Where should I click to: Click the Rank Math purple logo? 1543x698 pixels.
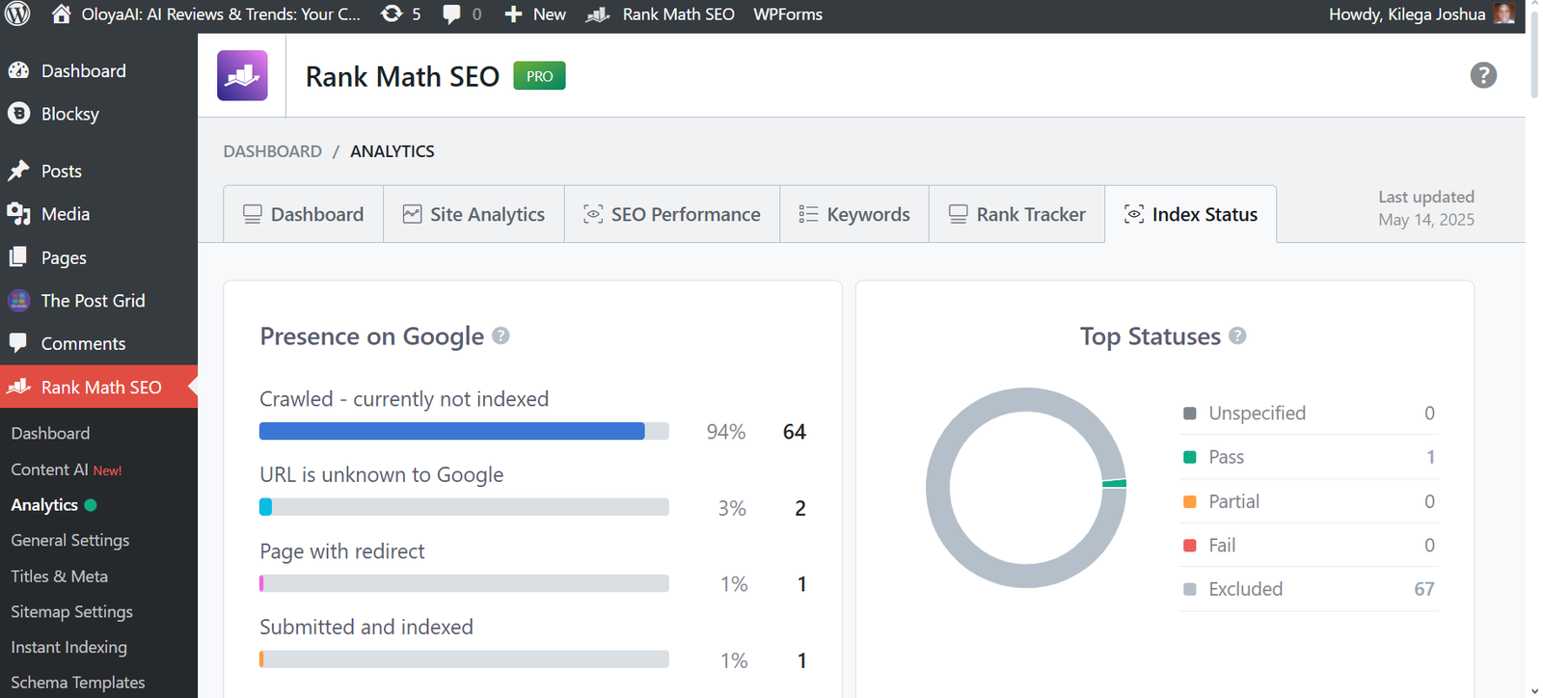242,75
